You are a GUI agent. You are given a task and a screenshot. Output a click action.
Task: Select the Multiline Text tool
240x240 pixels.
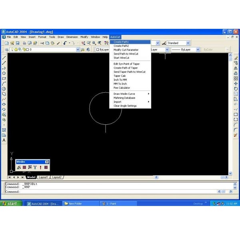tap(4, 140)
